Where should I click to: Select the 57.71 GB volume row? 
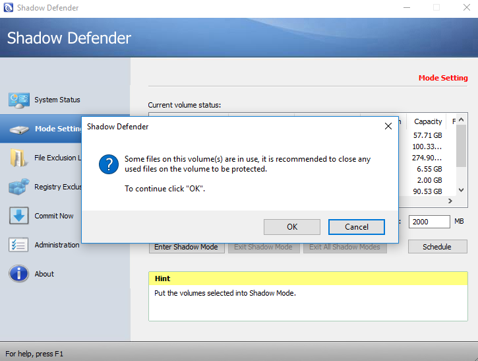coord(427,135)
